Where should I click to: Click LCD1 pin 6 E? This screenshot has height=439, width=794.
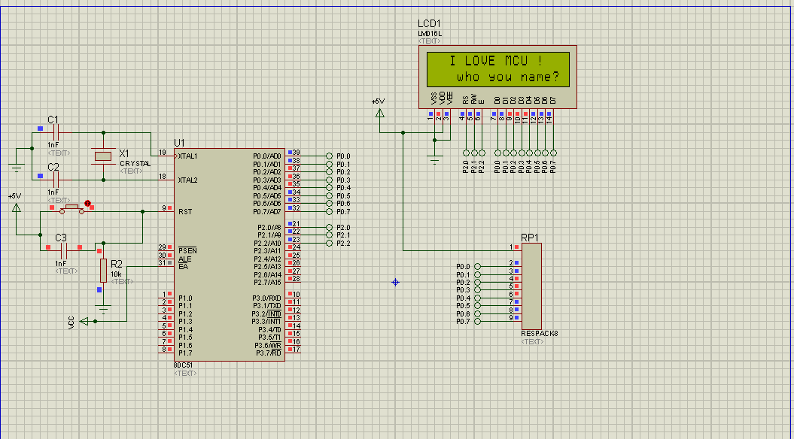(x=481, y=115)
